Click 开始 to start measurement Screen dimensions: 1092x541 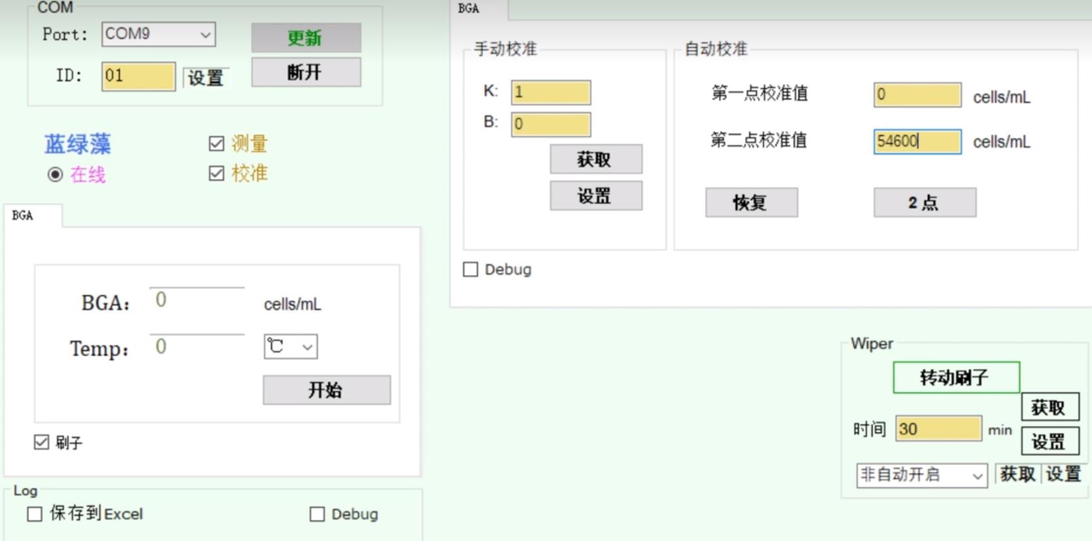pyautogui.click(x=326, y=390)
